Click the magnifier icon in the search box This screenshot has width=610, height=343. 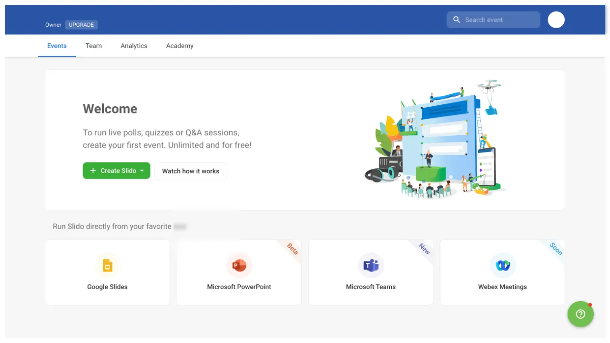[x=457, y=20]
